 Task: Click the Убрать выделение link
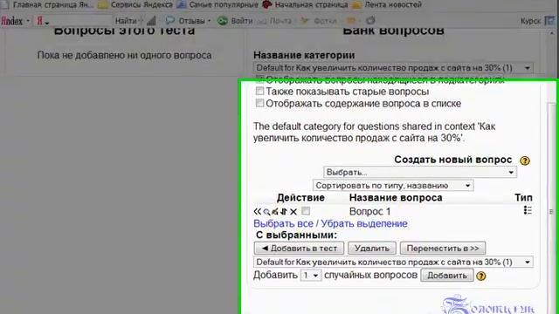click(x=364, y=223)
